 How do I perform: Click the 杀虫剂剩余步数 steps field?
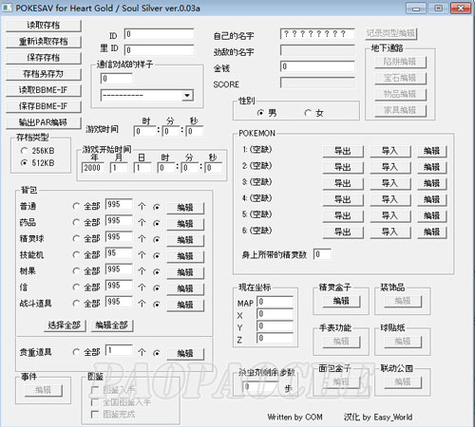(x=260, y=386)
